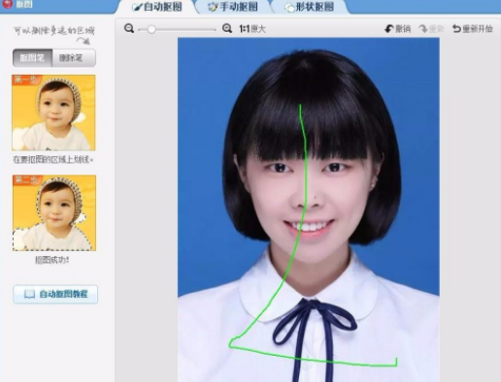Image resolution: width=501 pixels, height=382 pixels.
Task: Set view to 1:1 原大
Action: (x=252, y=29)
